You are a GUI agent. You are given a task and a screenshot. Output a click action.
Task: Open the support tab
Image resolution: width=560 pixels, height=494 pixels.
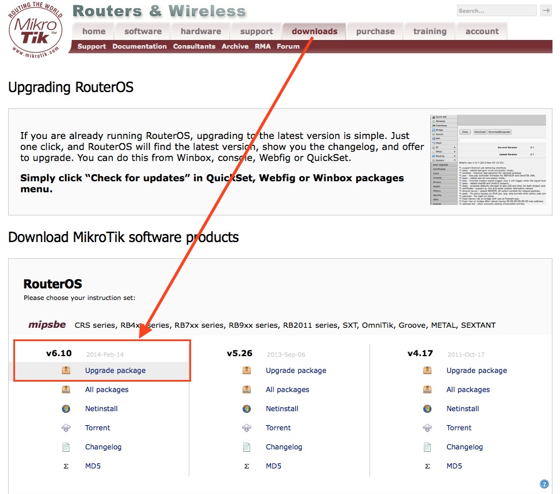pyautogui.click(x=257, y=31)
